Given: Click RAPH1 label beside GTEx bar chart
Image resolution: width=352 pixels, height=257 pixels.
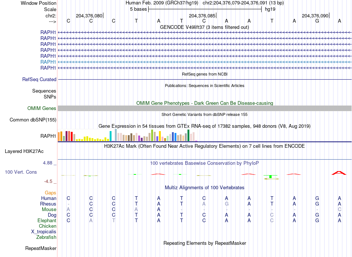Looking at the screenshot, I should (48, 136).
